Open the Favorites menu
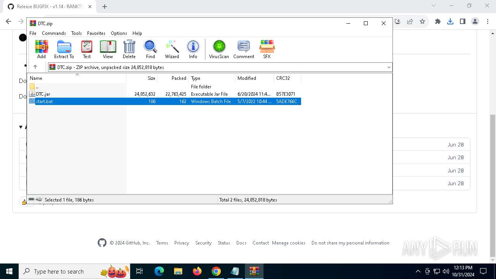 96,33
